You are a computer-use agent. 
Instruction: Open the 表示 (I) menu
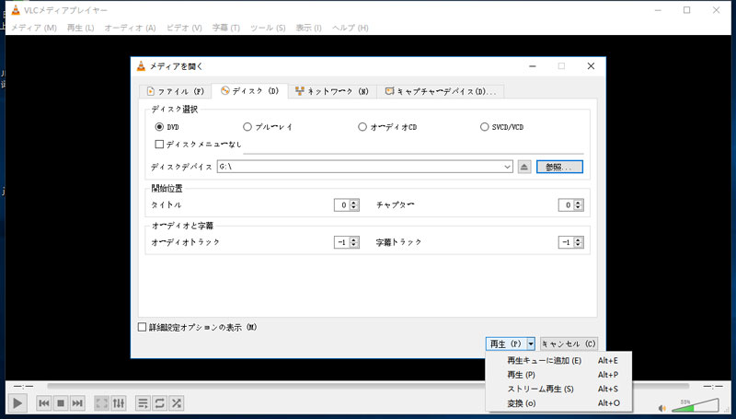[x=308, y=28]
